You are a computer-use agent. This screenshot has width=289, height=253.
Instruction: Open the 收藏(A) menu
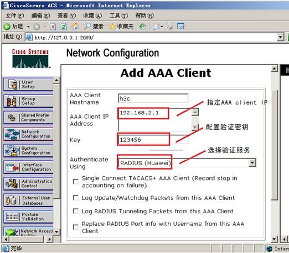(x=92, y=15)
